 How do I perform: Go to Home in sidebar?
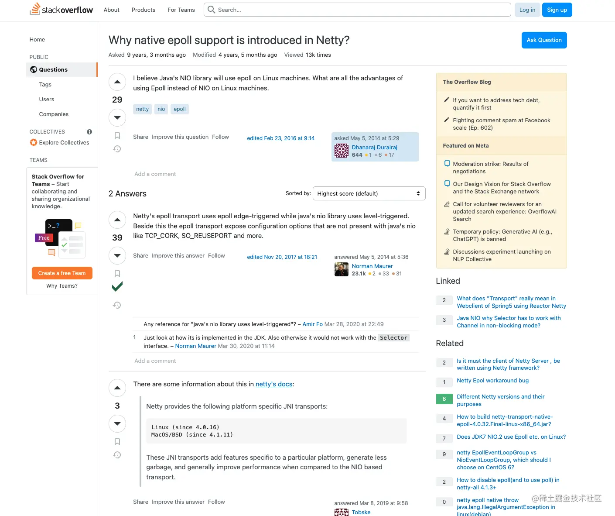[x=37, y=40]
